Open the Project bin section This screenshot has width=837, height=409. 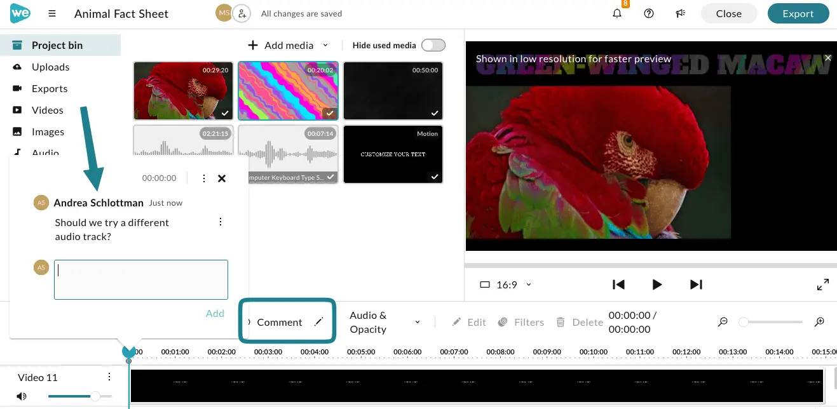(x=60, y=45)
